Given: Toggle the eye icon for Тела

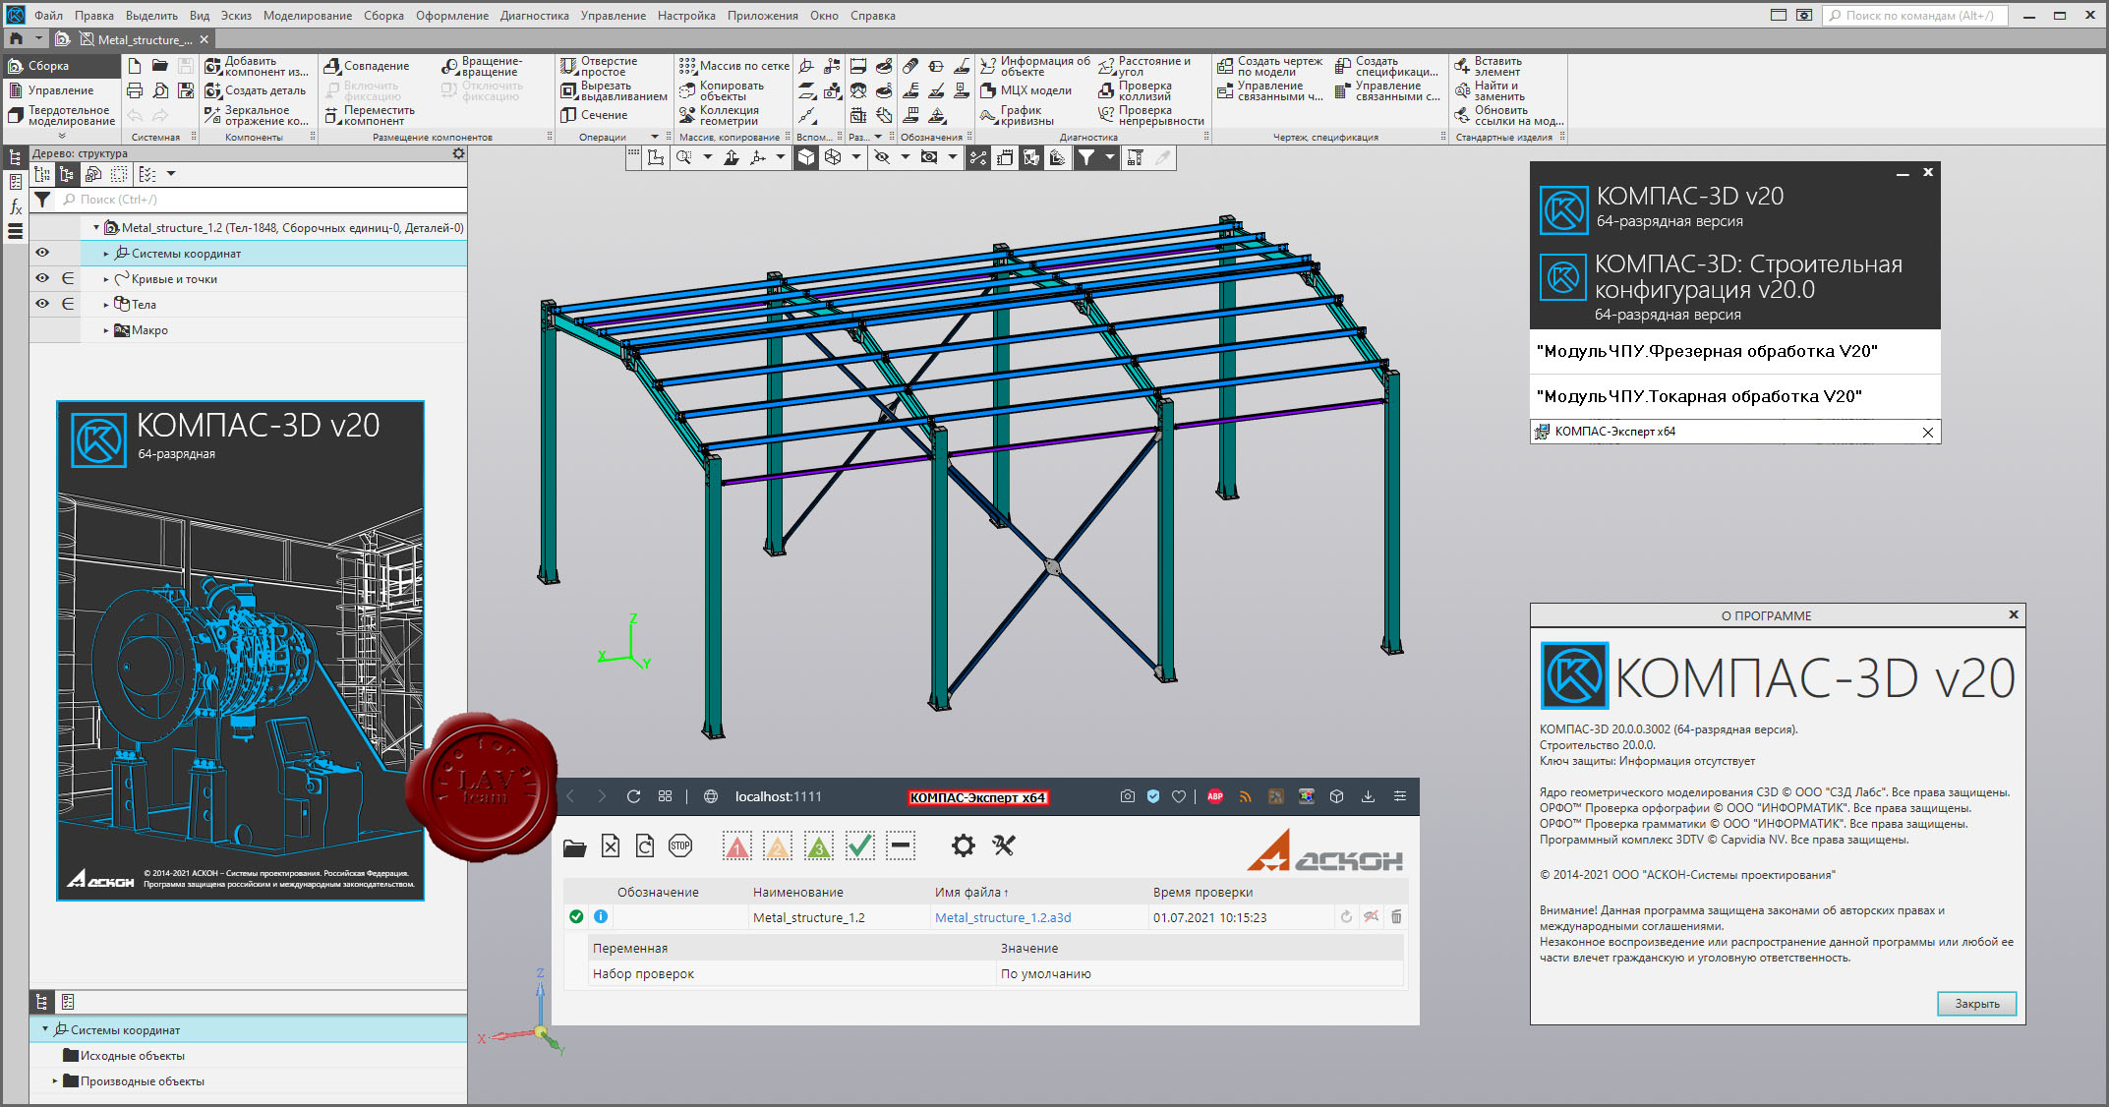Looking at the screenshot, I should (x=42, y=304).
